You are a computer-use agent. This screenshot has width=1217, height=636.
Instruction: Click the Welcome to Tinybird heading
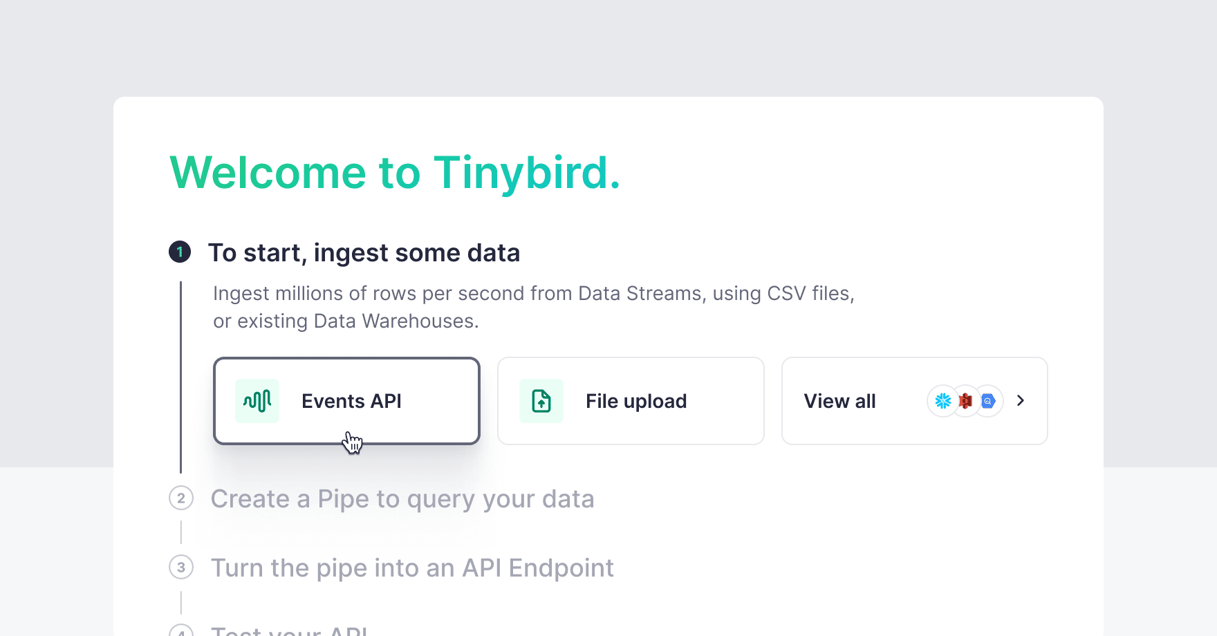395,174
